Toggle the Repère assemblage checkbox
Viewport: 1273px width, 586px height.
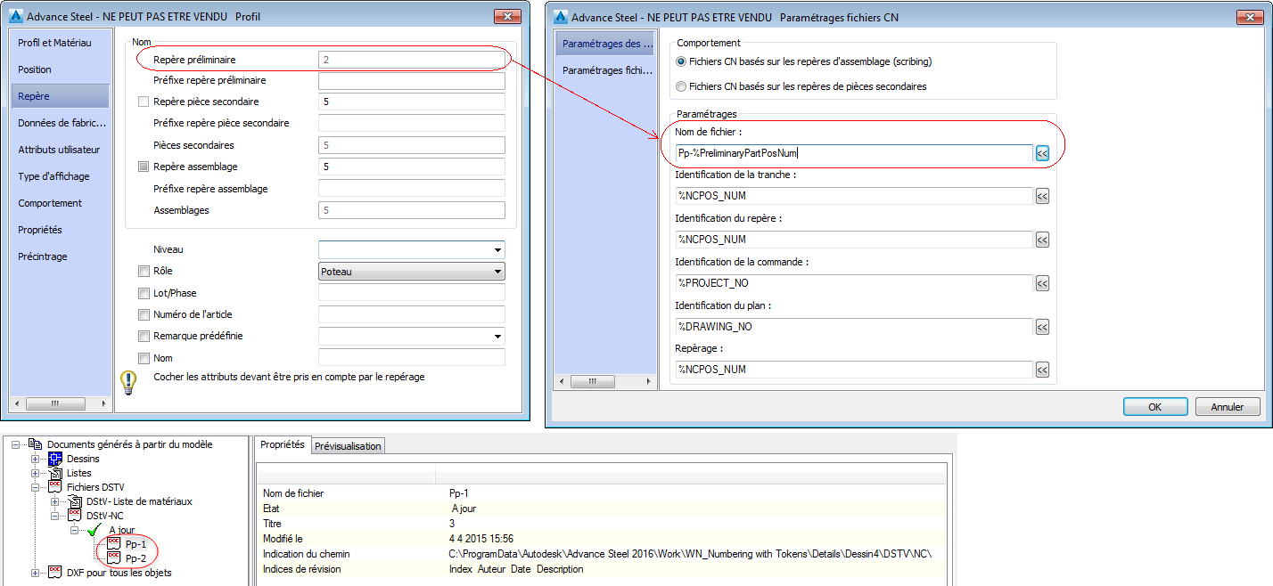[144, 167]
